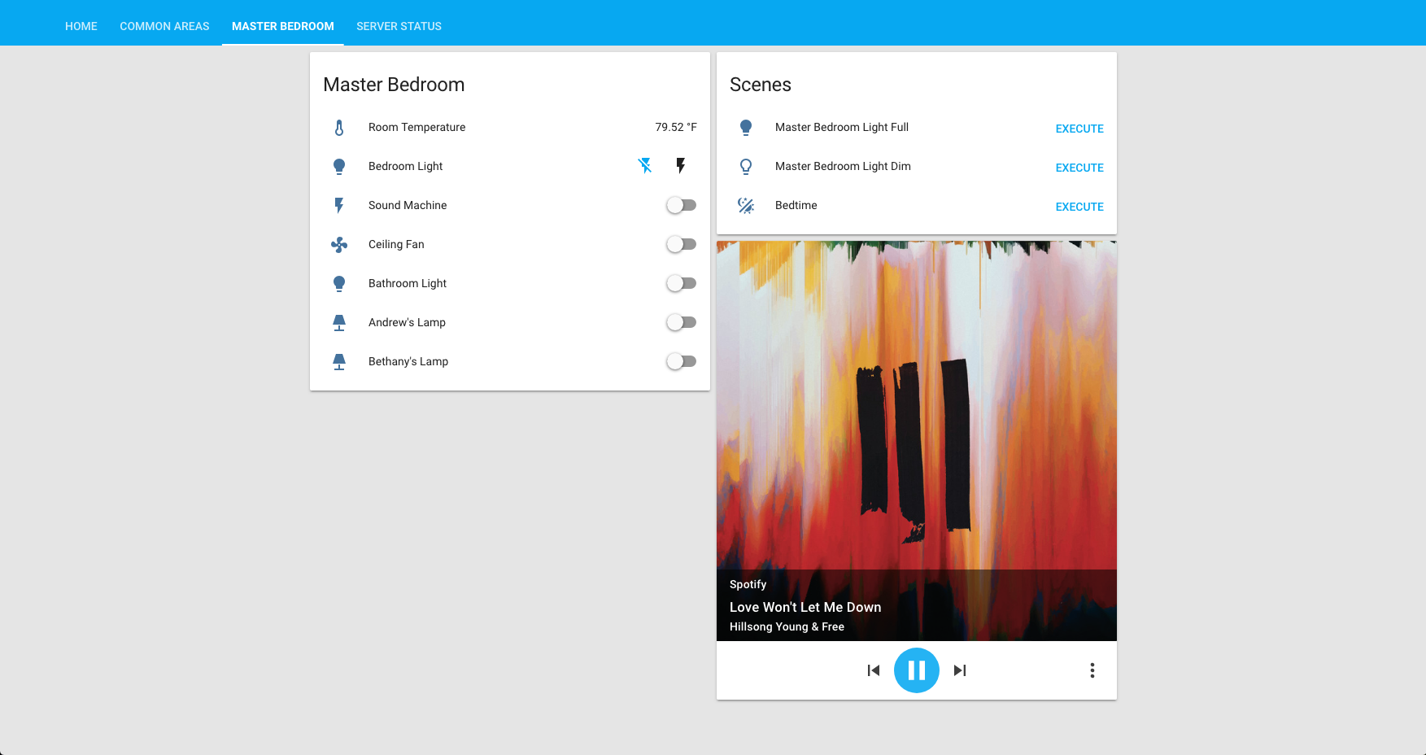Image resolution: width=1426 pixels, height=755 pixels.
Task: Toggle the Ceiling Fan switch
Action: (x=682, y=244)
